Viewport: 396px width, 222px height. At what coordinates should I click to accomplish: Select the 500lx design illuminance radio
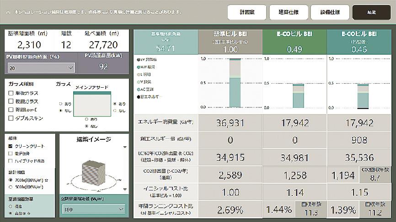click(11, 187)
